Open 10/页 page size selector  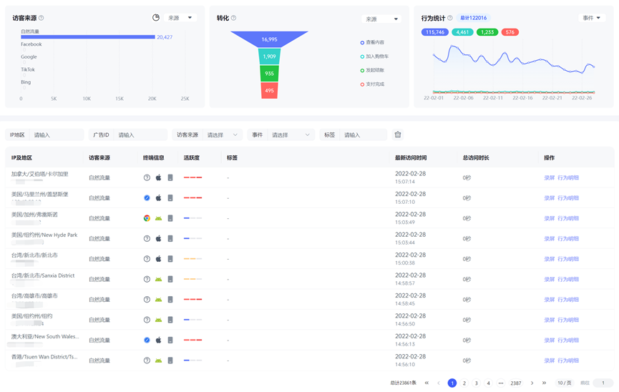[564, 383]
